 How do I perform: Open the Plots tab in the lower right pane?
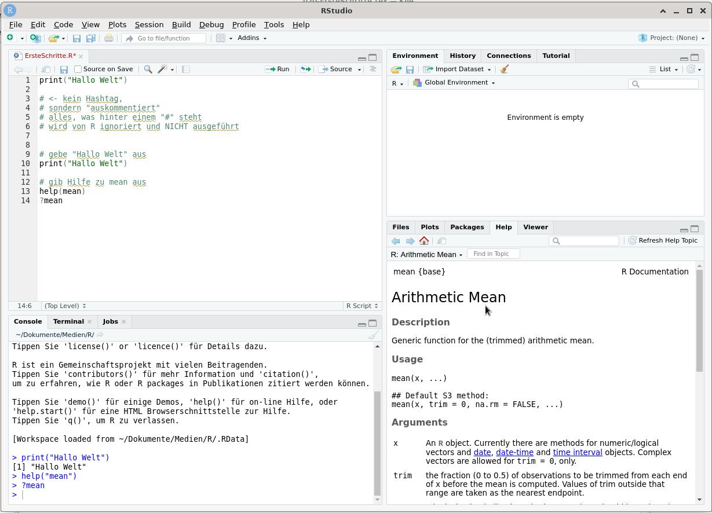pyautogui.click(x=430, y=227)
